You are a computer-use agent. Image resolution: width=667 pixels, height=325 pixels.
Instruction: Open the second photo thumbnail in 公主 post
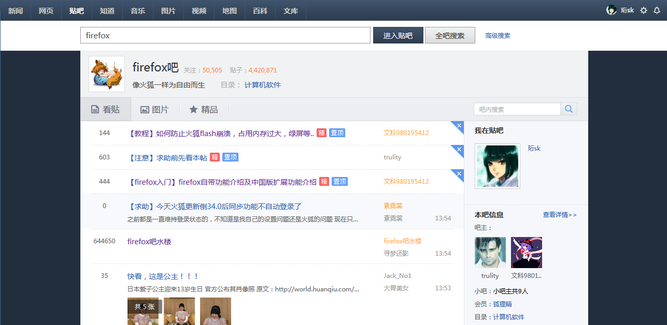(x=179, y=311)
